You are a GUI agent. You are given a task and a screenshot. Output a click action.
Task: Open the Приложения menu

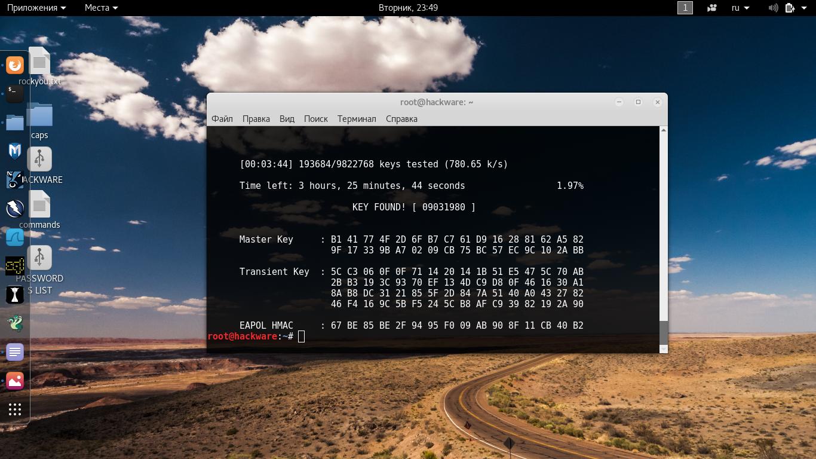(36, 8)
